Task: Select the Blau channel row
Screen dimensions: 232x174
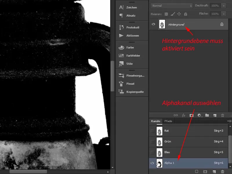Action: [x=188, y=153]
